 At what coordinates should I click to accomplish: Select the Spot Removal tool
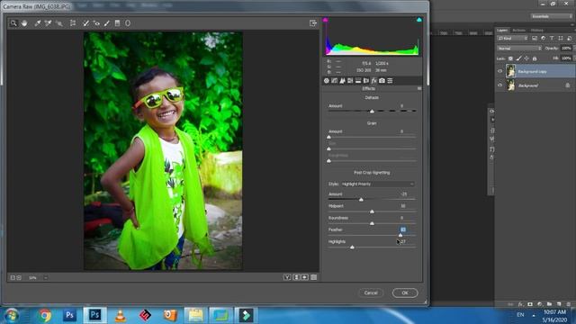pyautogui.click(x=85, y=23)
